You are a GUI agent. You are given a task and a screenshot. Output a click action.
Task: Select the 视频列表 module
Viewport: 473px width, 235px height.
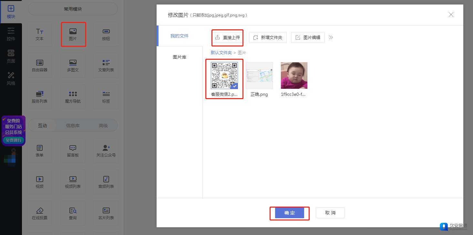pyautogui.click(x=73, y=182)
